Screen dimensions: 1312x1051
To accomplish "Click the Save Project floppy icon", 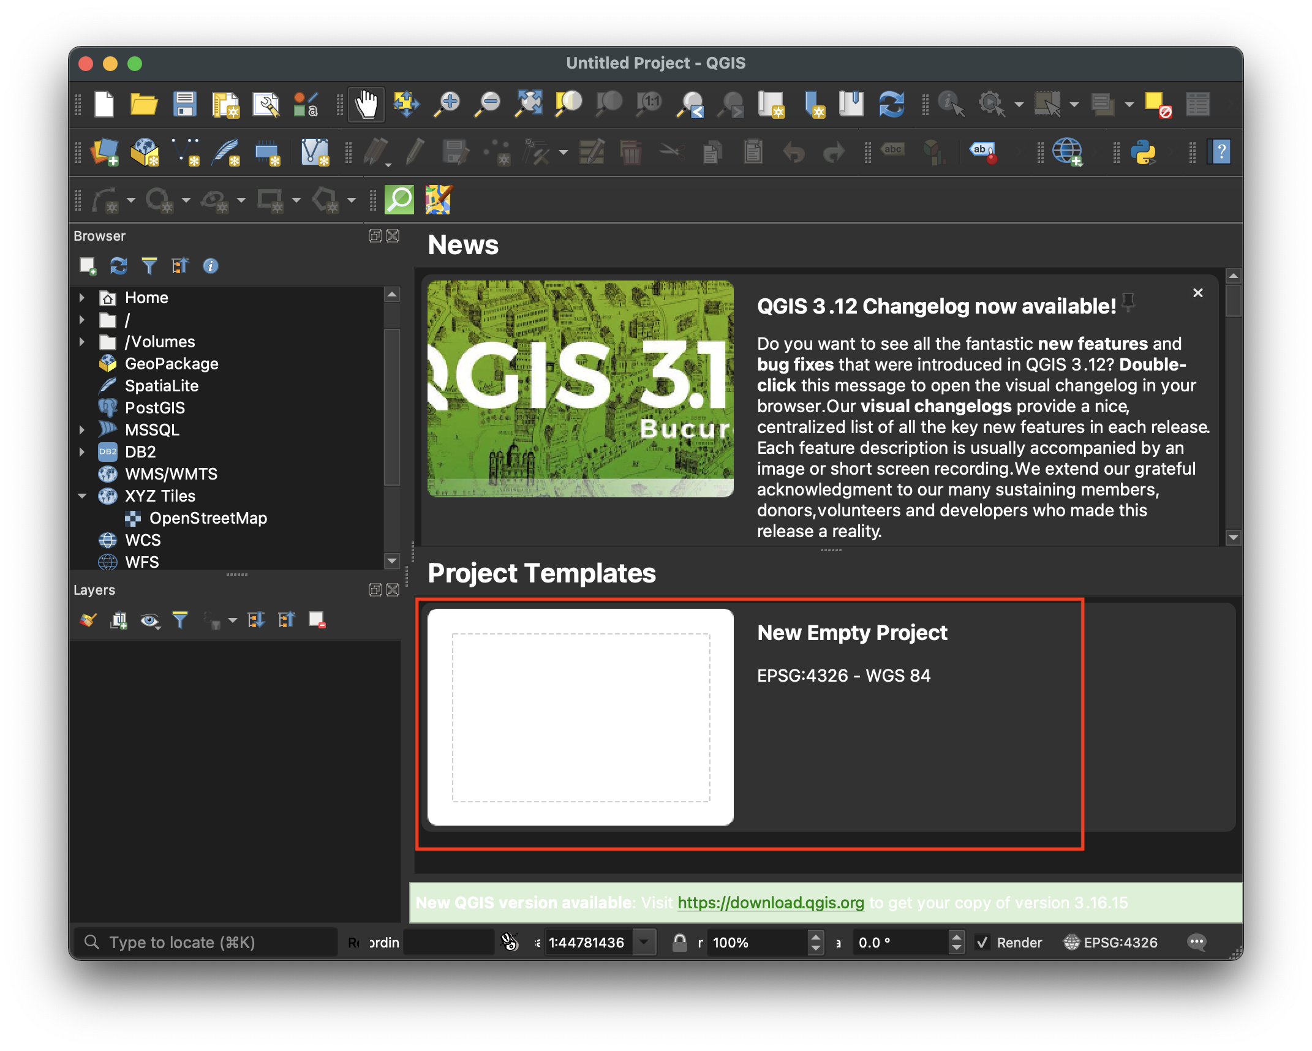I will 184,104.
